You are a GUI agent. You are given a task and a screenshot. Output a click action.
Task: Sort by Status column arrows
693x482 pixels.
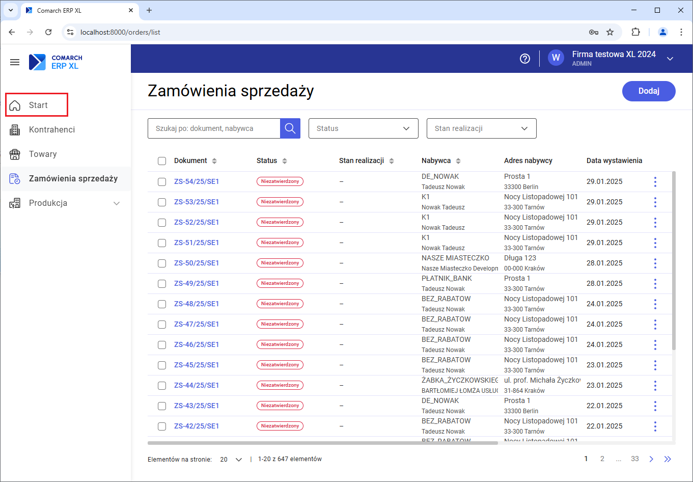pos(285,161)
